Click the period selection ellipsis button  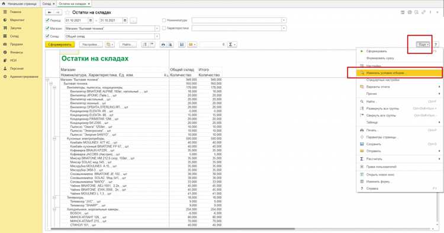click(x=134, y=20)
